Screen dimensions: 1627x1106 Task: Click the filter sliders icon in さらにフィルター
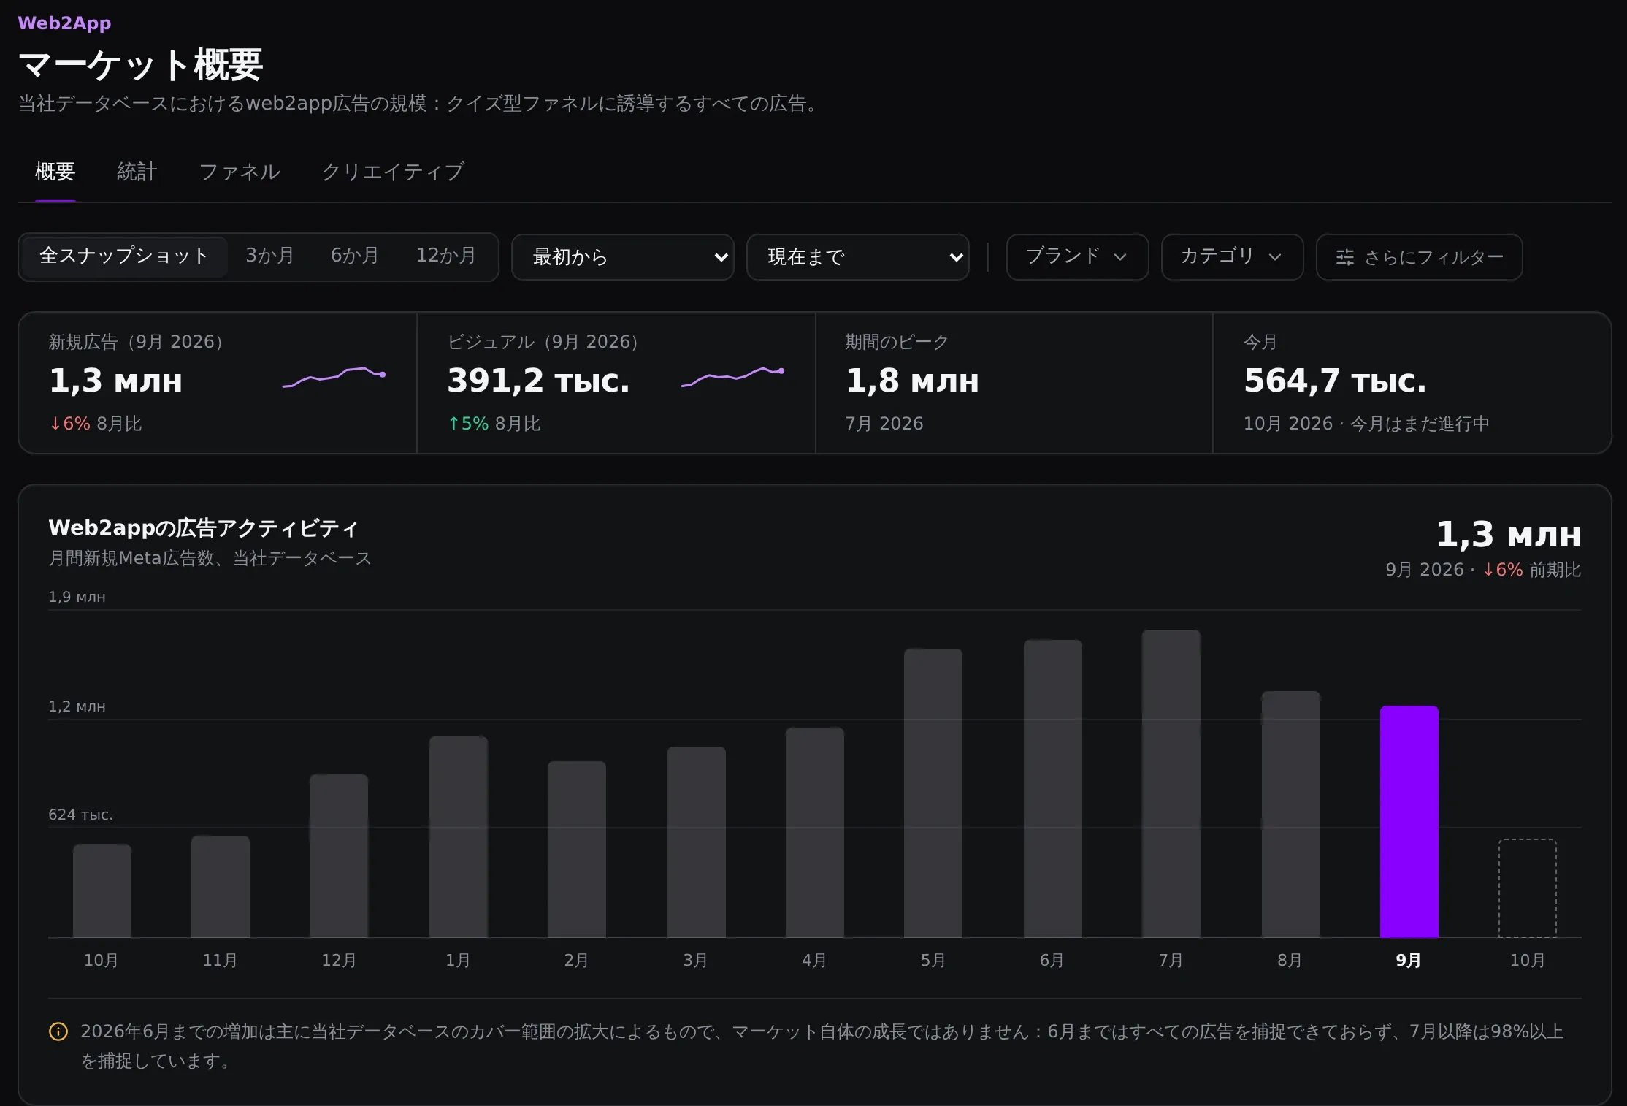pyautogui.click(x=1344, y=257)
